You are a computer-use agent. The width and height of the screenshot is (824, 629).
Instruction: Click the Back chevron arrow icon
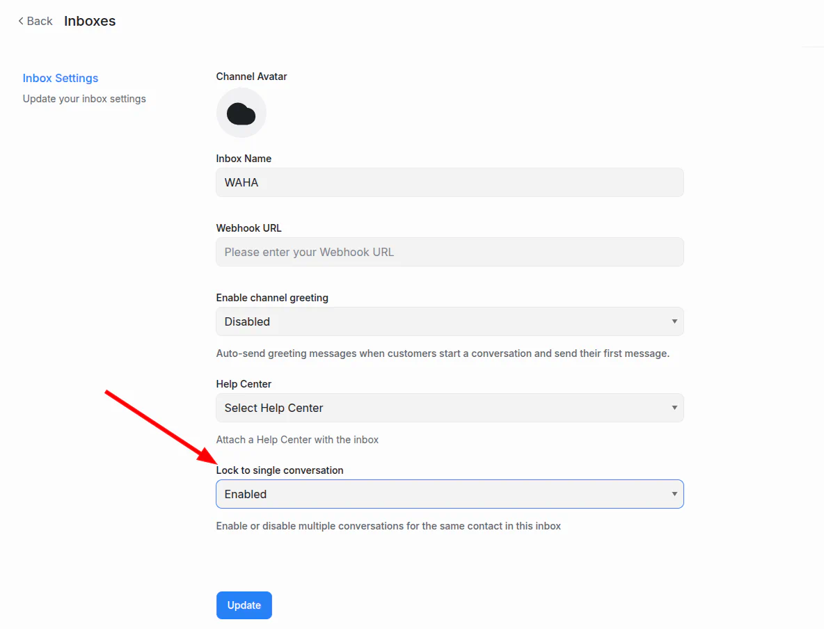pos(21,21)
